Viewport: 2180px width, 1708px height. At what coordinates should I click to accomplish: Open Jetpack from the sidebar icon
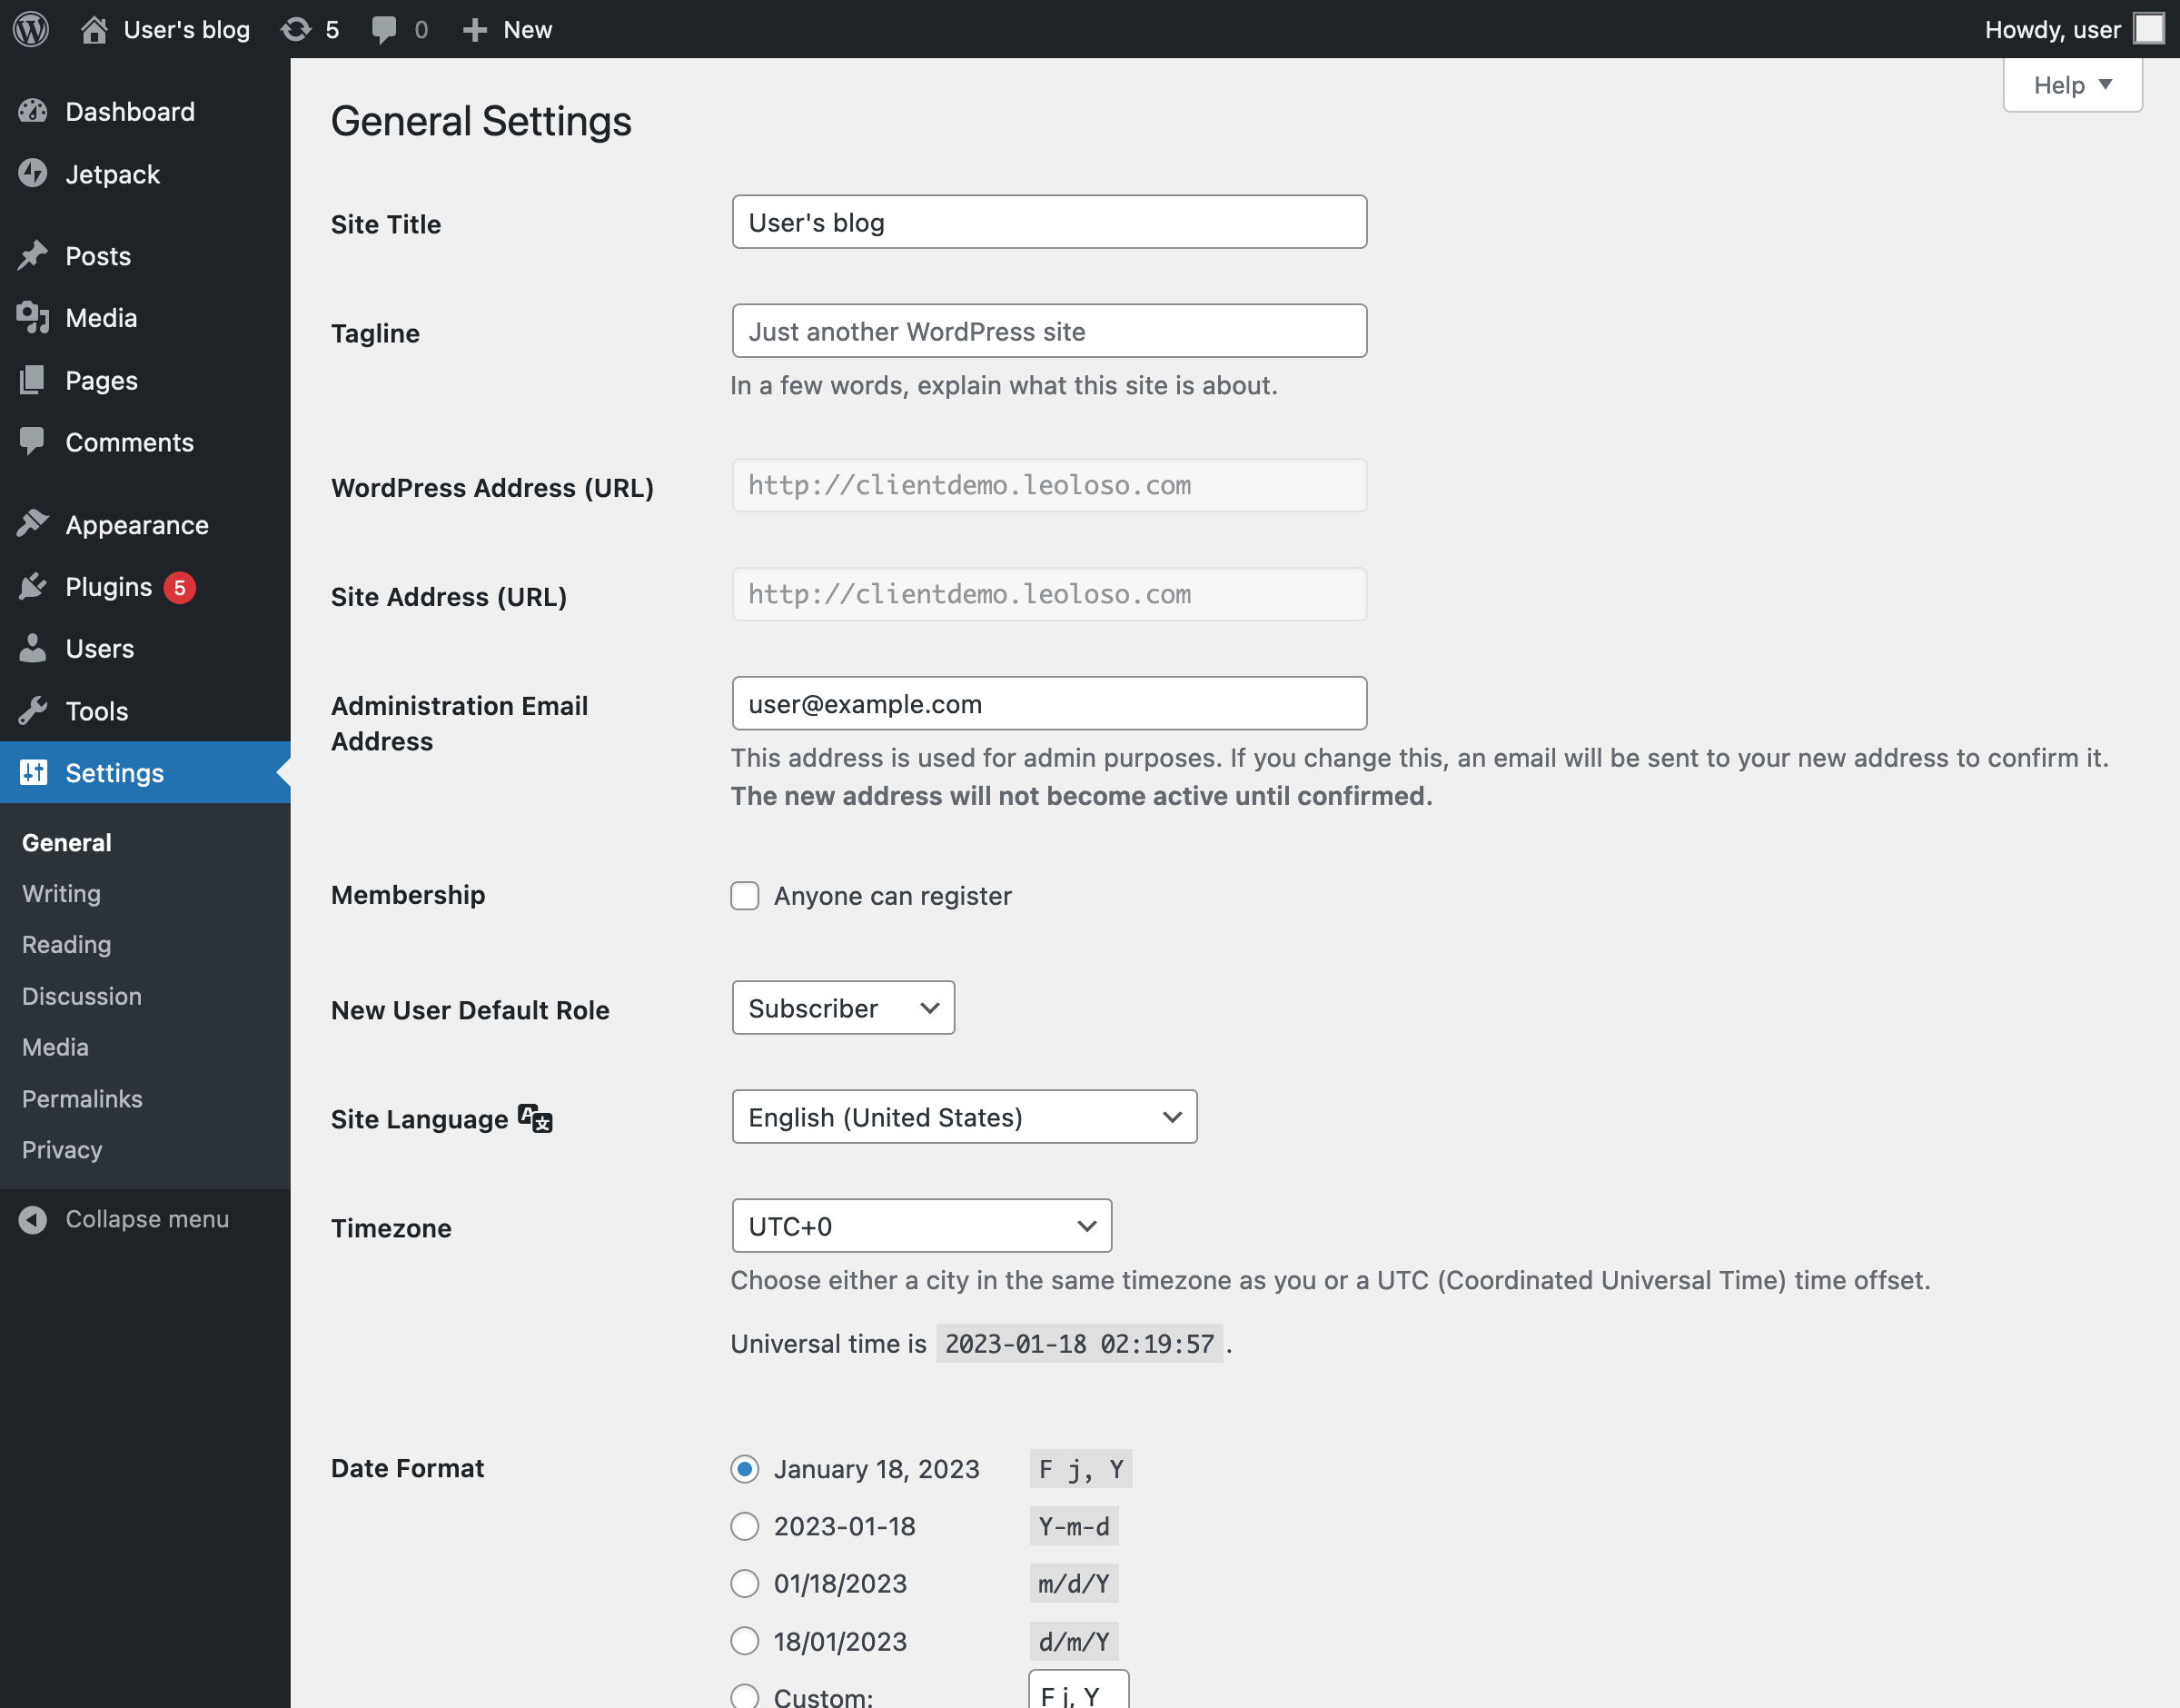[33, 173]
